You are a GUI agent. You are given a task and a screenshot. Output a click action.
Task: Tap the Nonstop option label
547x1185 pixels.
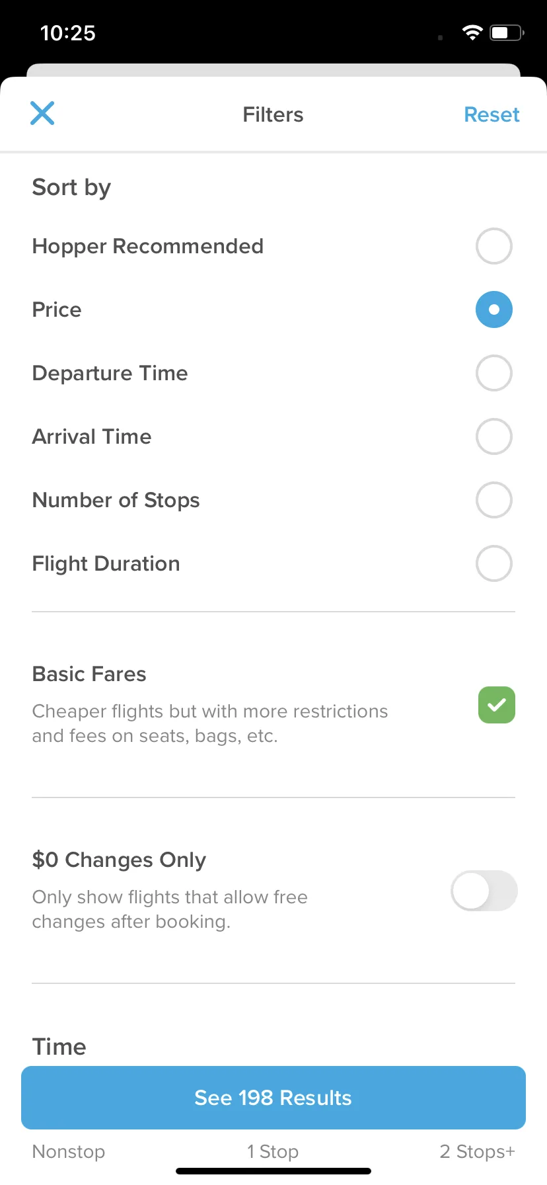pos(69,1151)
